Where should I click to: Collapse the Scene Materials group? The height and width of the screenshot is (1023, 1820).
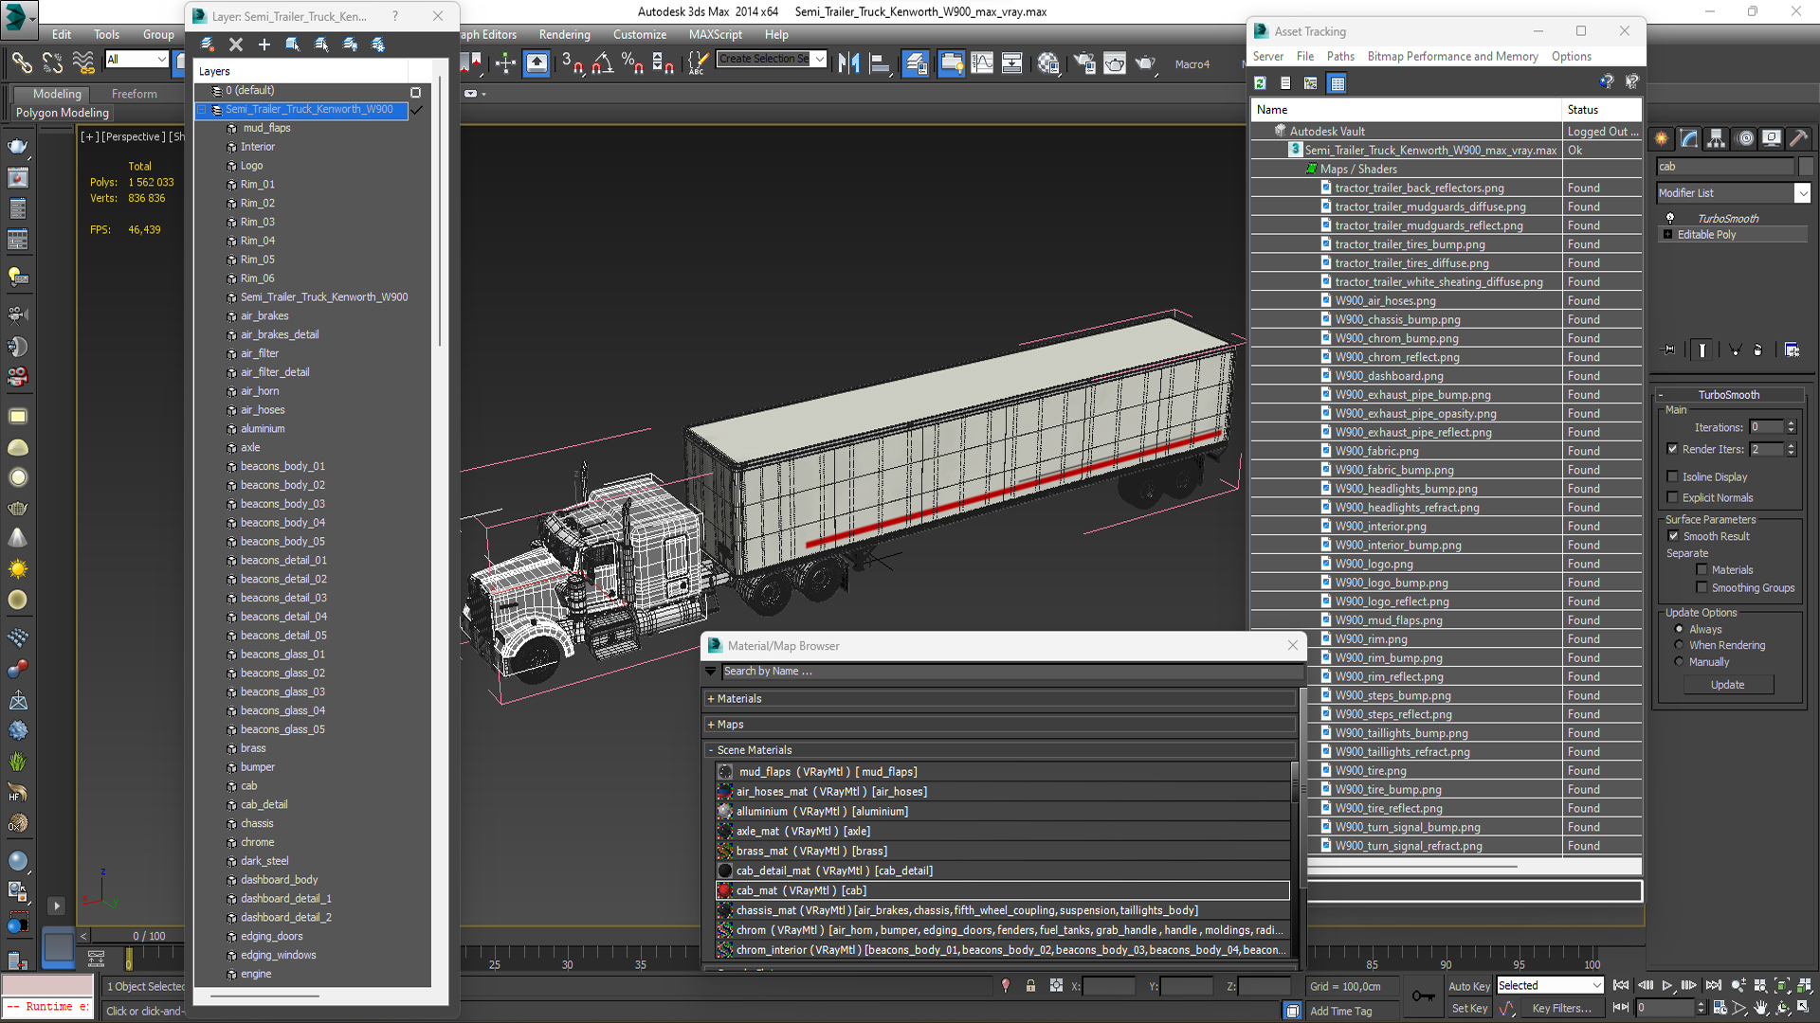point(711,749)
